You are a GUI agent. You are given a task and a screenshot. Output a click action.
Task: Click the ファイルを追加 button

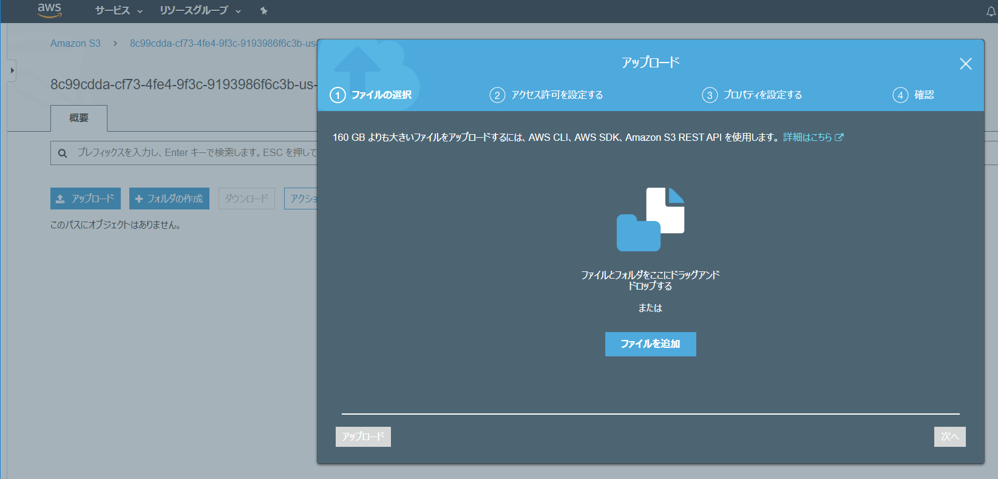pyautogui.click(x=651, y=344)
